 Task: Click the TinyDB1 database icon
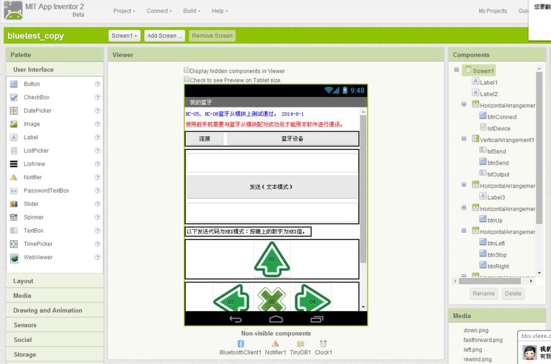click(300, 344)
